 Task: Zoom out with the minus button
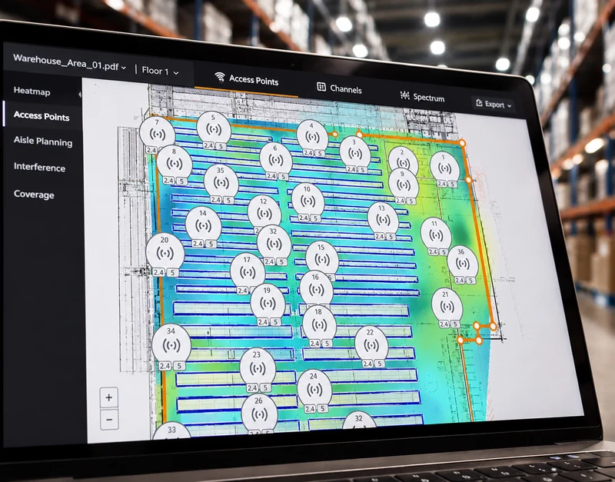109,420
